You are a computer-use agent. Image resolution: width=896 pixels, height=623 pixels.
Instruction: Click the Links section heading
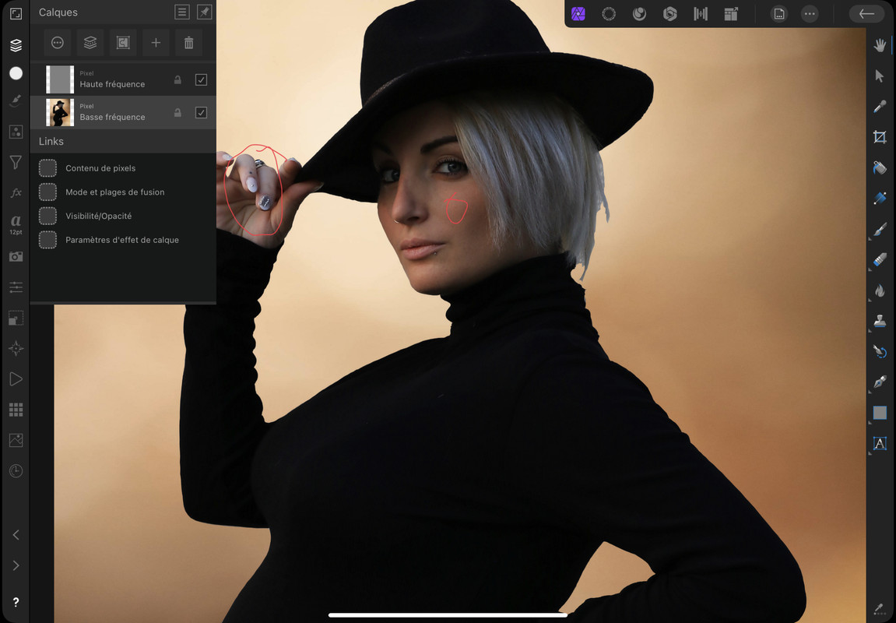(x=51, y=141)
